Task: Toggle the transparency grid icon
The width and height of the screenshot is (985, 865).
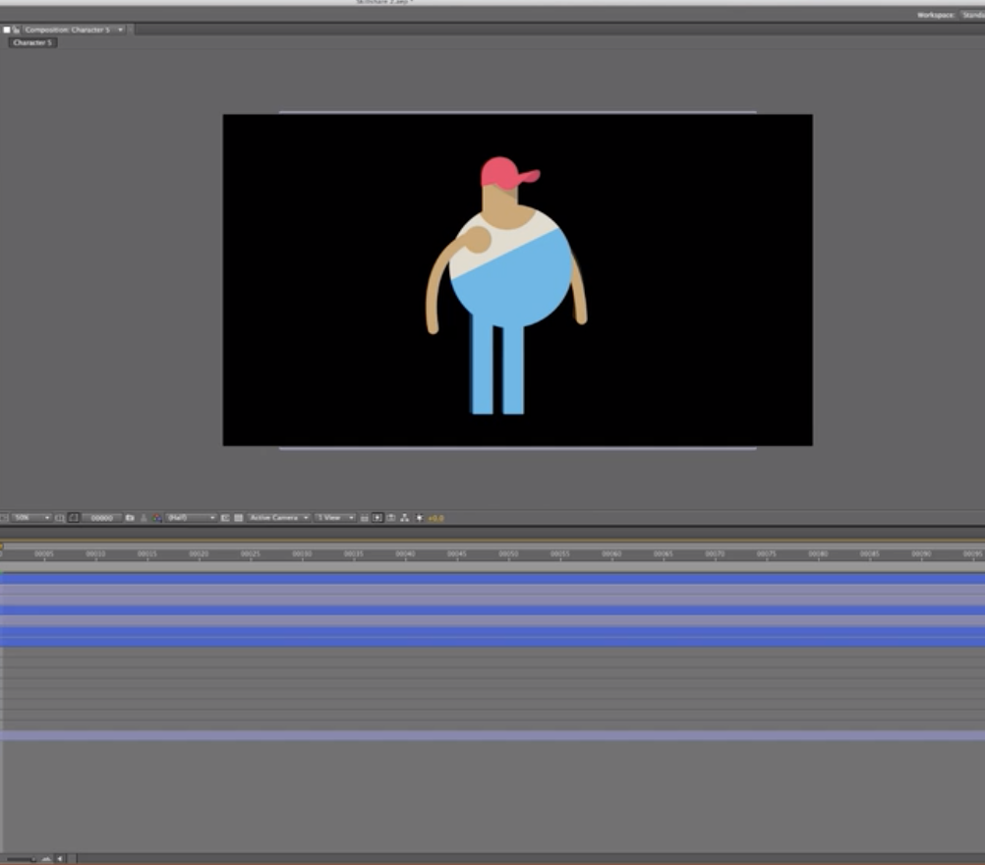Action: (x=238, y=517)
